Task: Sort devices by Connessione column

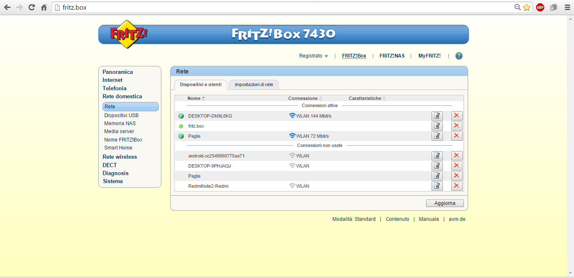Action: coord(305,98)
